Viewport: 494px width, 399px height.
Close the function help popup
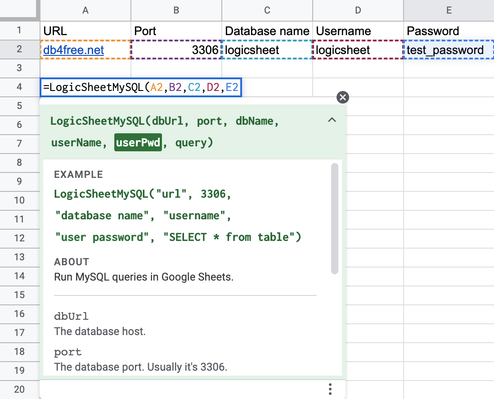coord(343,97)
